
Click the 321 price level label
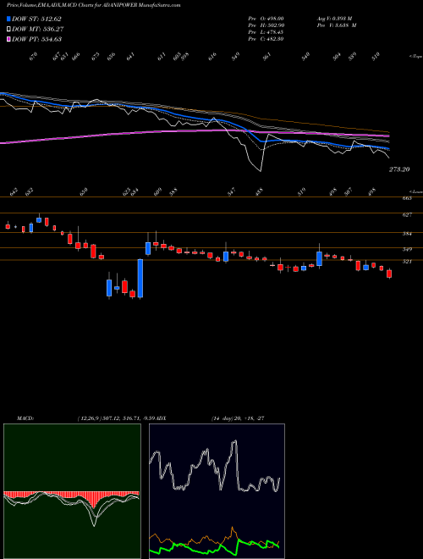407,262
